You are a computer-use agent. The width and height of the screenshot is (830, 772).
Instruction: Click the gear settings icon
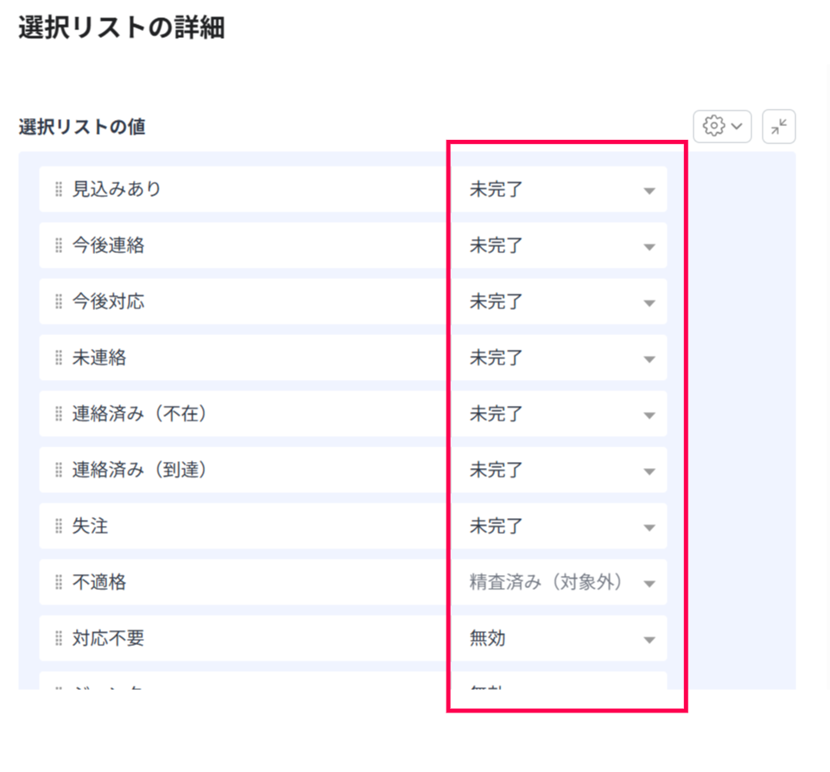pyautogui.click(x=713, y=126)
